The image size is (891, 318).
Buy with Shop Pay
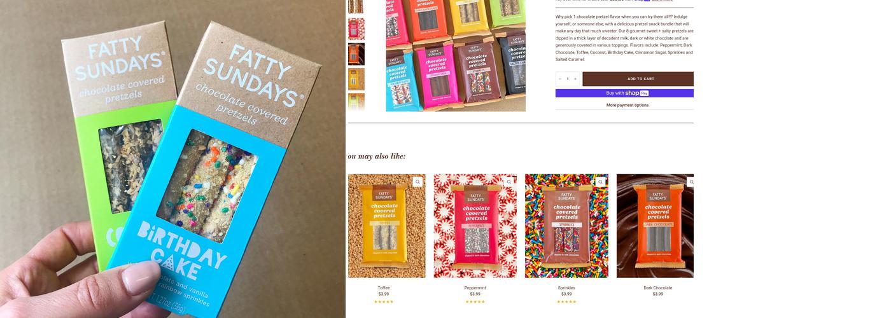(624, 93)
